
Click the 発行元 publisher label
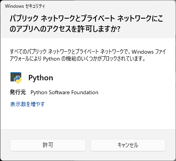point(18,92)
